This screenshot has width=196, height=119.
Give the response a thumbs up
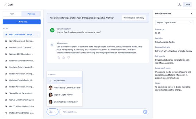click(64, 57)
